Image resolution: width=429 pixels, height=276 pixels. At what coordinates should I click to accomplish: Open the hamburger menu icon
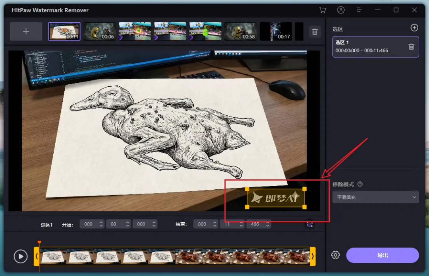click(359, 10)
